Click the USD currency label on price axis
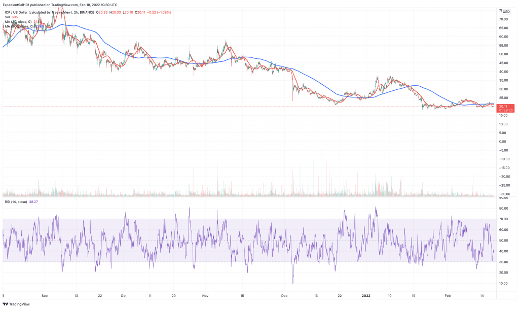This screenshot has width=519, height=309. tap(506, 12)
